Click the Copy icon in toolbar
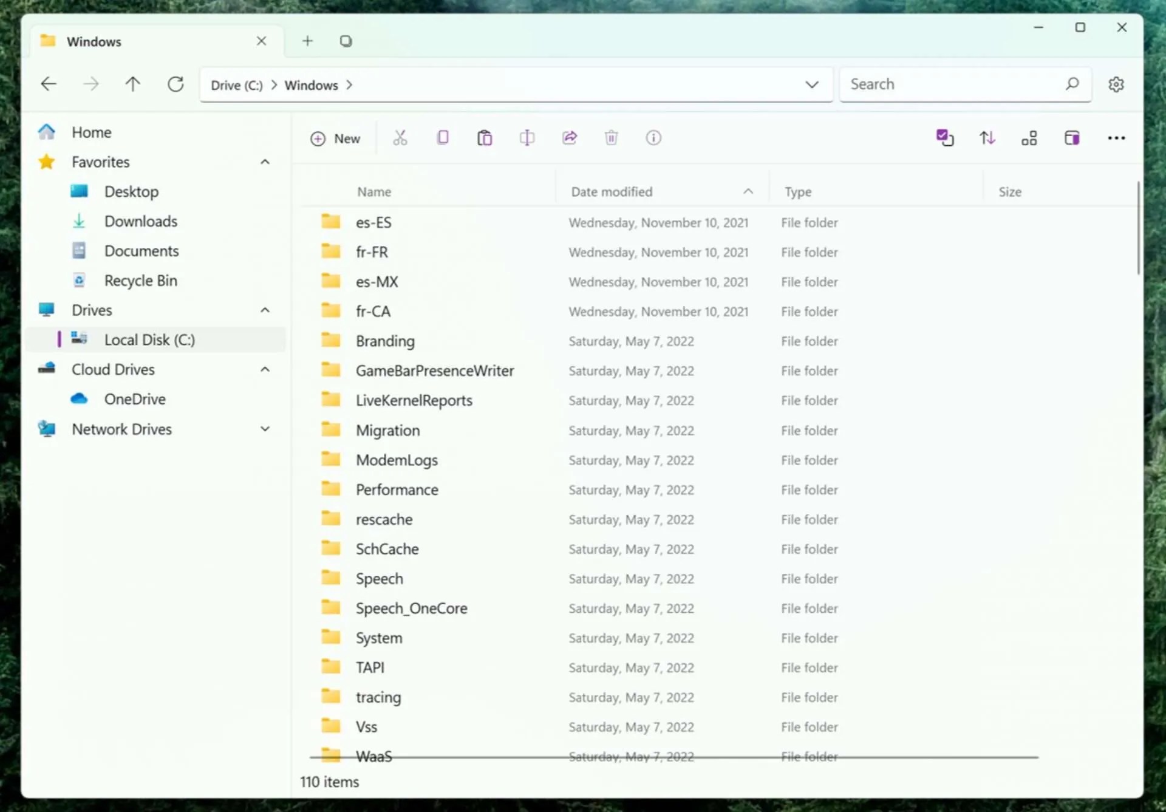This screenshot has width=1166, height=812. tap(443, 138)
